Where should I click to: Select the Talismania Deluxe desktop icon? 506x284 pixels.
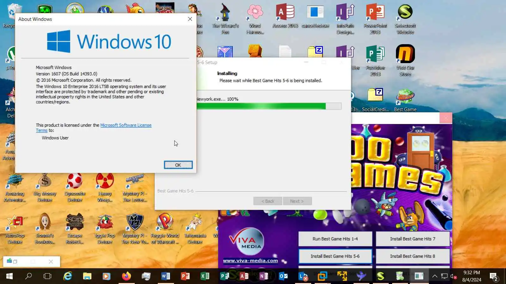[x=195, y=229]
